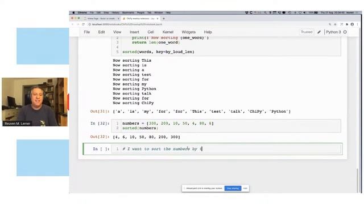Open macOS History menu
This screenshot has height=204, width=364.
tap(115, 12)
